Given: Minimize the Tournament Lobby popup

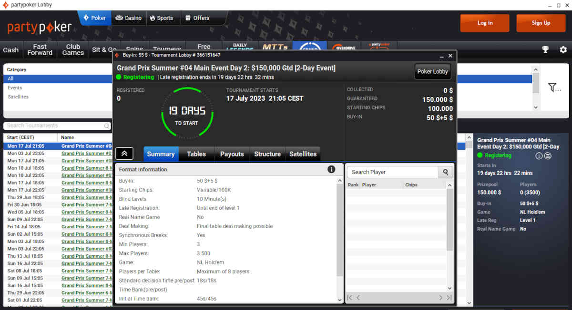Looking at the screenshot, I should (442, 56).
